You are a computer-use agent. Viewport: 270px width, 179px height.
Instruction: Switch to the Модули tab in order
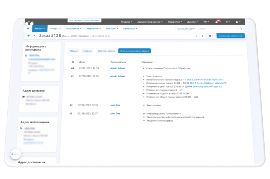[x=88, y=51]
